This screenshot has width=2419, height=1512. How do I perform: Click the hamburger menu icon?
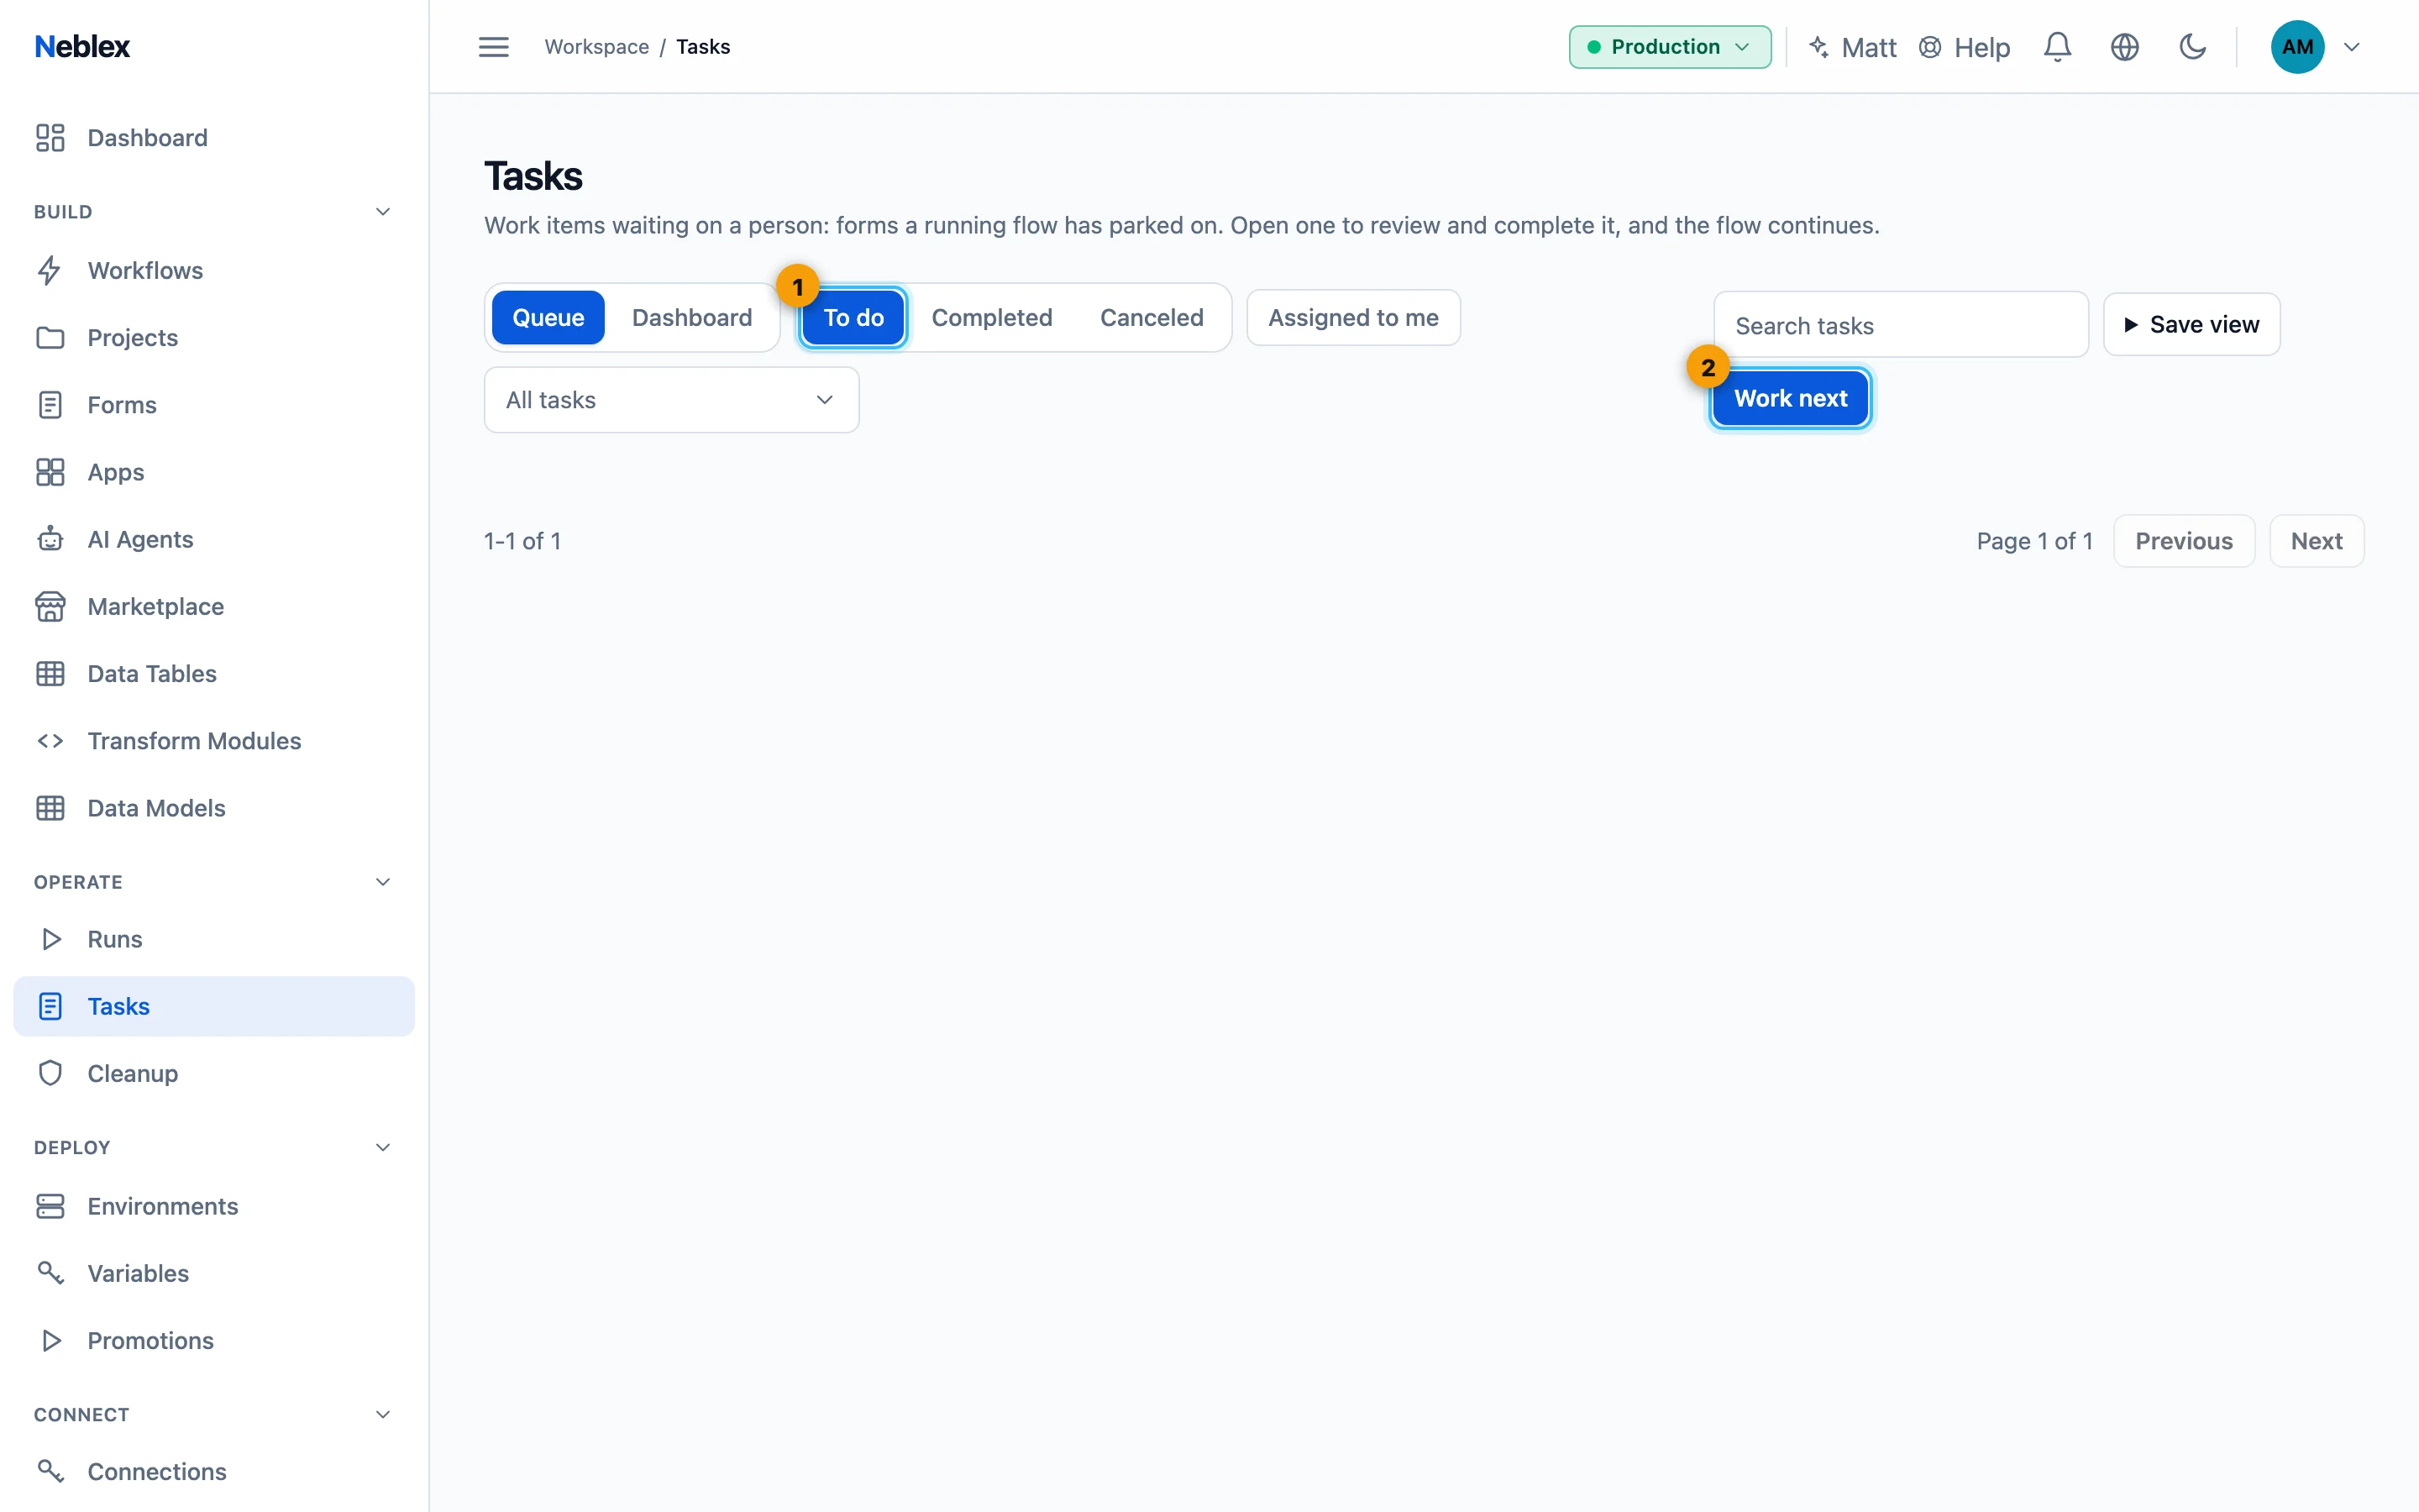coord(493,47)
